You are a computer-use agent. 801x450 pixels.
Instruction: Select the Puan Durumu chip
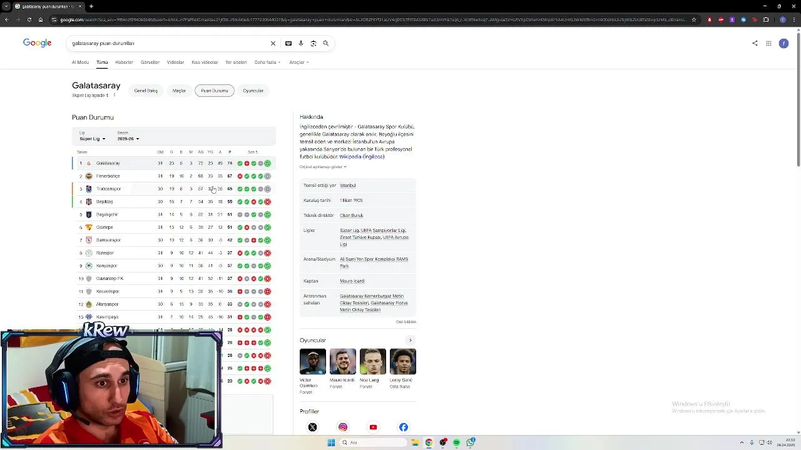(215, 91)
